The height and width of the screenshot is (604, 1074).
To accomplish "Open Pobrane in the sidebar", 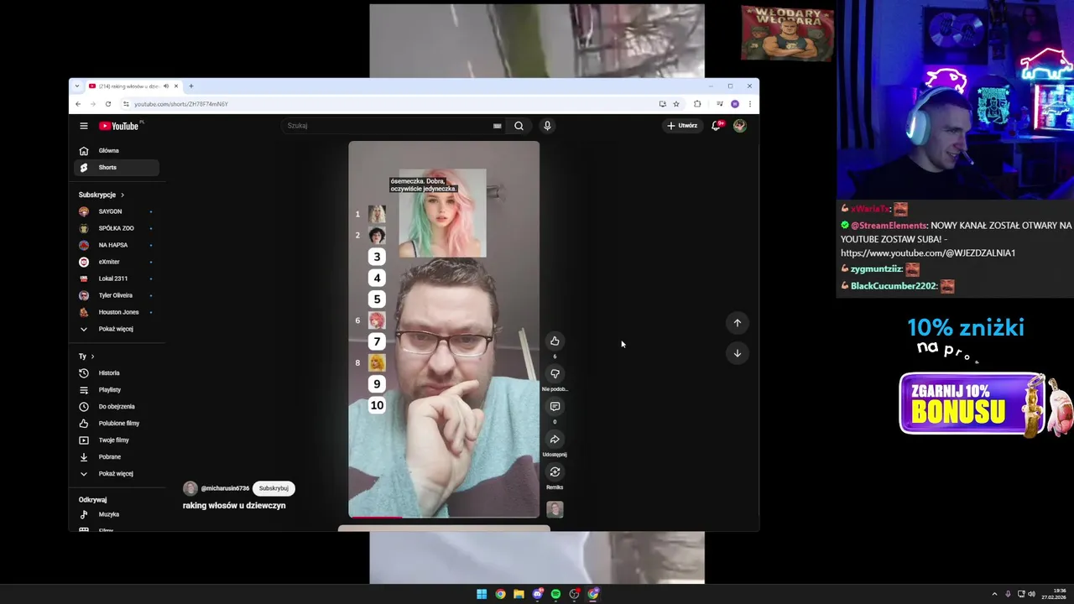I will (x=116, y=457).
